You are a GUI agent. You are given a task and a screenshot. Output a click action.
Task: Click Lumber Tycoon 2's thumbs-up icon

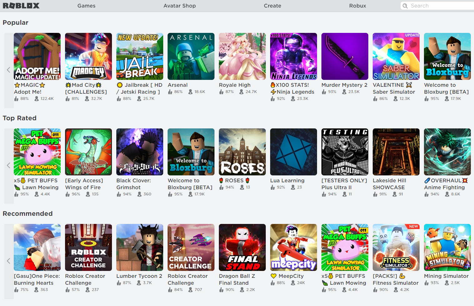click(119, 283)
